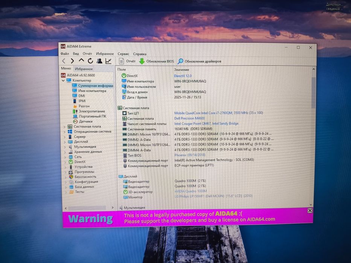Expand the Сеть tree node

click(65, 157)
